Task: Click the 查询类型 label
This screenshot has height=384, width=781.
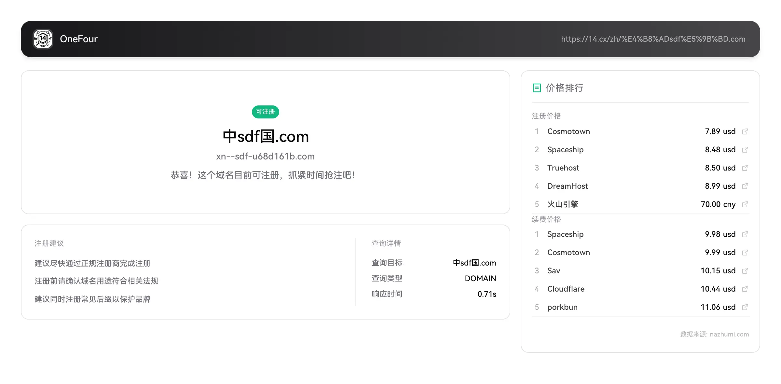Action: 387,279
